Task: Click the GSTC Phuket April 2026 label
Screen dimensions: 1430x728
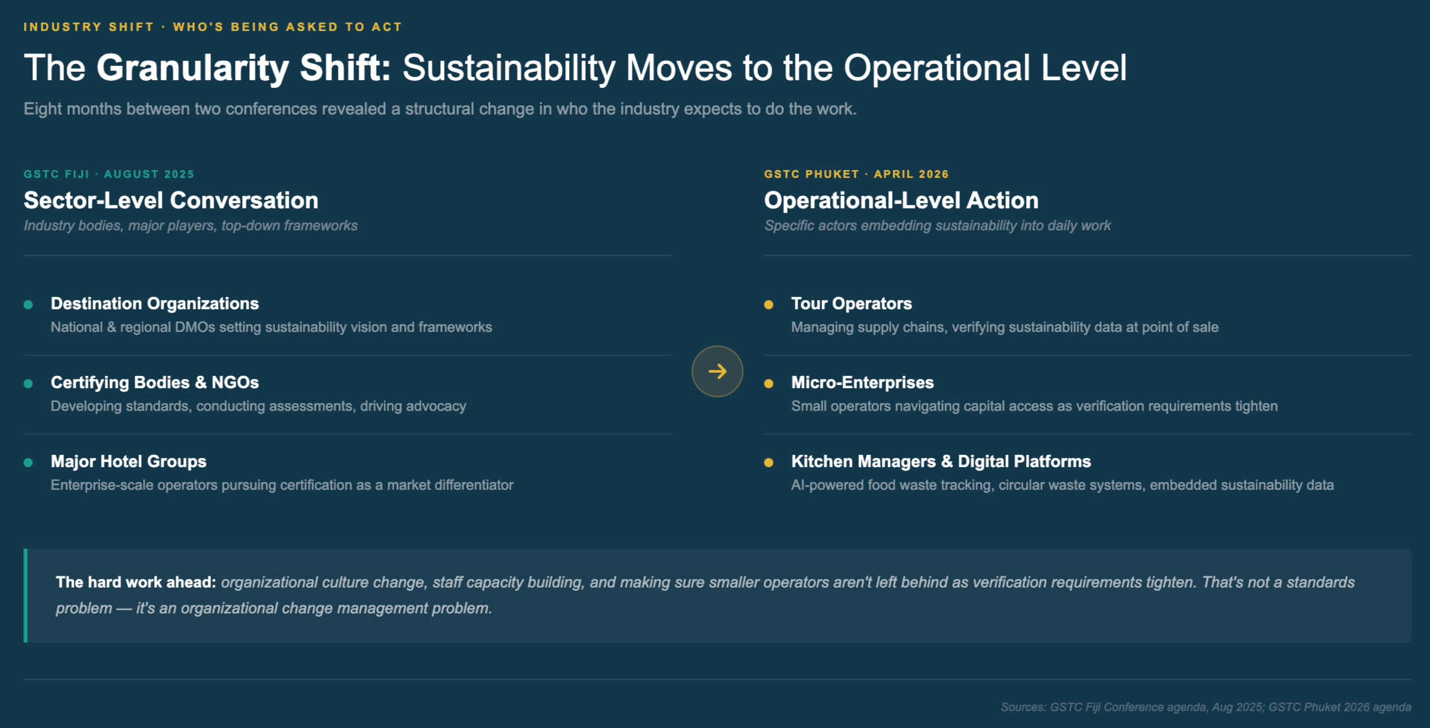Action: click(856, 174)
